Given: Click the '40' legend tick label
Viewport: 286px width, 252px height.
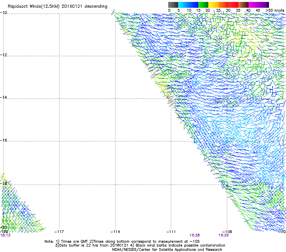Looking at the screenshot, I should coord(248,10).
